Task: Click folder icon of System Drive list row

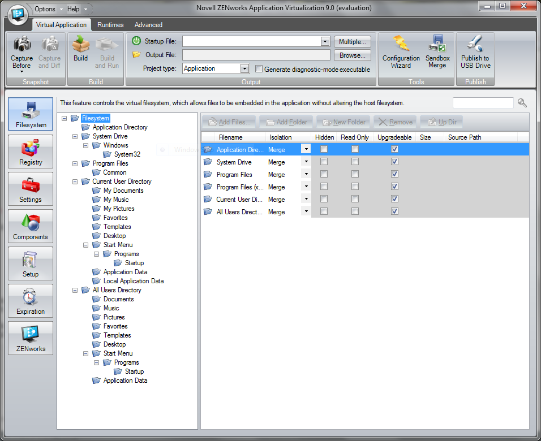Action: click(x=208, y=162)
